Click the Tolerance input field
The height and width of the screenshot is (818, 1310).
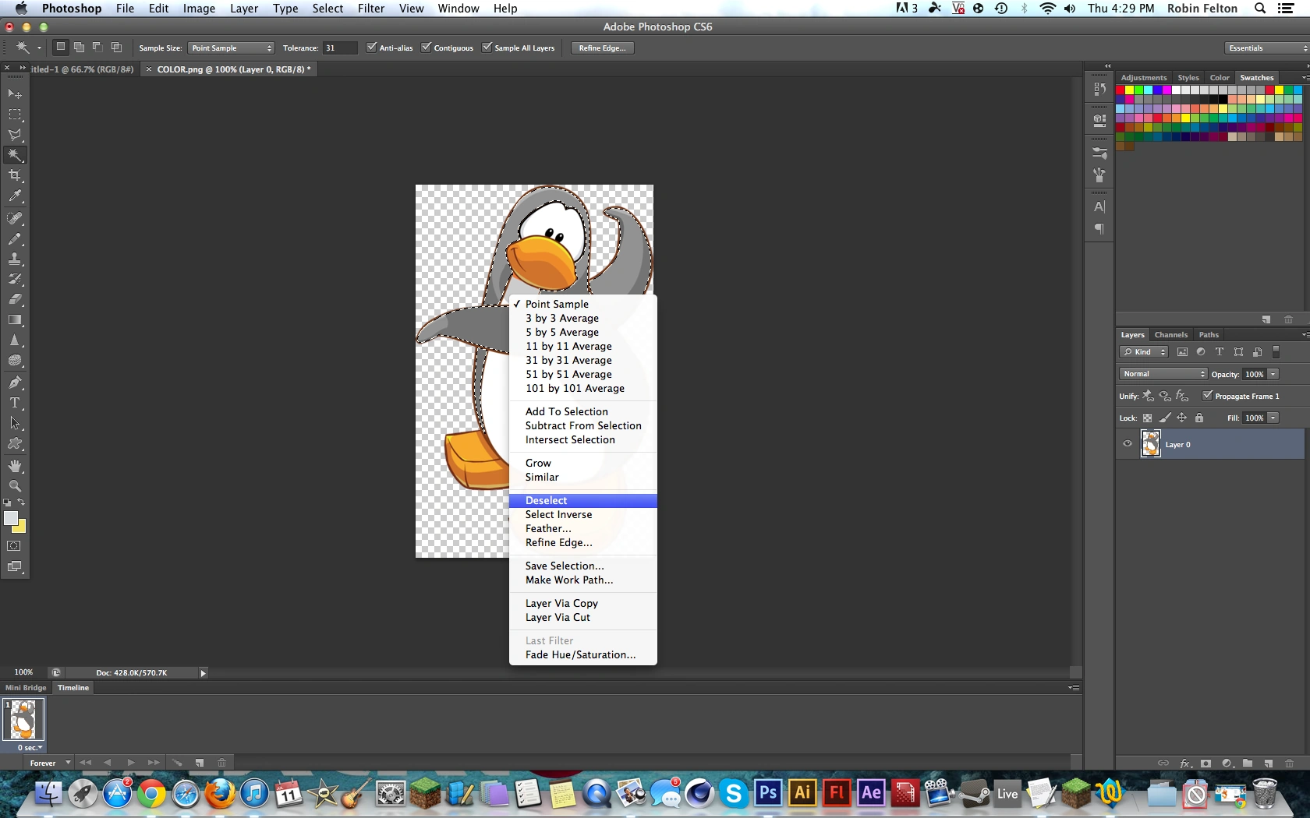(x=338, y=48)
